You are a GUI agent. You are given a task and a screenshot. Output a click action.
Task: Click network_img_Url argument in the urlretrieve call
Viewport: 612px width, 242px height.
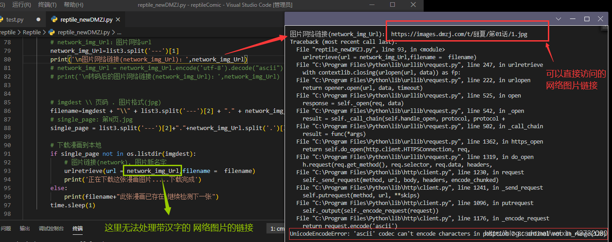[153, 171]
